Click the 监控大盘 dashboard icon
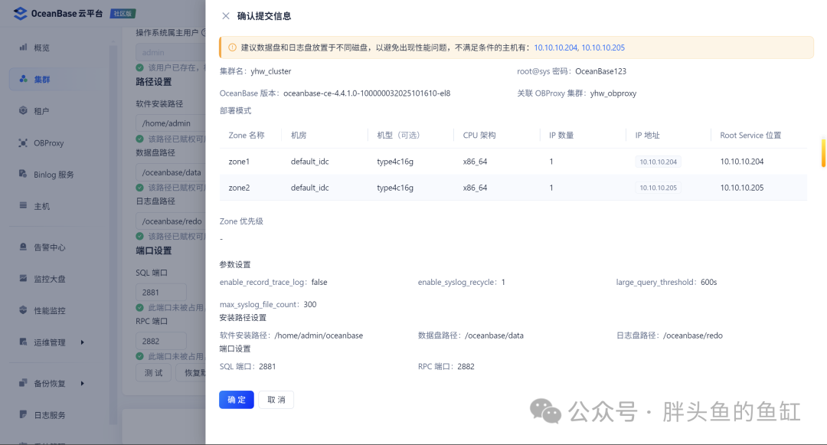 [23, 278]
